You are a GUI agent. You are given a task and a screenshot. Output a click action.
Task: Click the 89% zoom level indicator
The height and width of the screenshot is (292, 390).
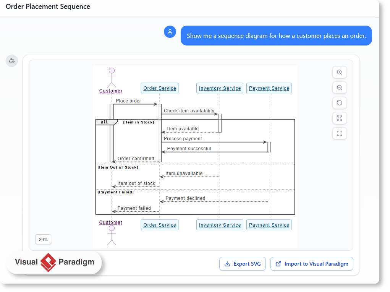(x=43, y=239)
